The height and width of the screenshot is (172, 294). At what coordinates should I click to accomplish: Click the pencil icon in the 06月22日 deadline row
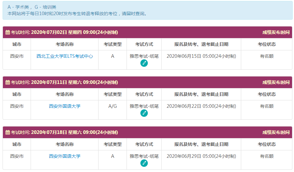[x=144, y=113]
